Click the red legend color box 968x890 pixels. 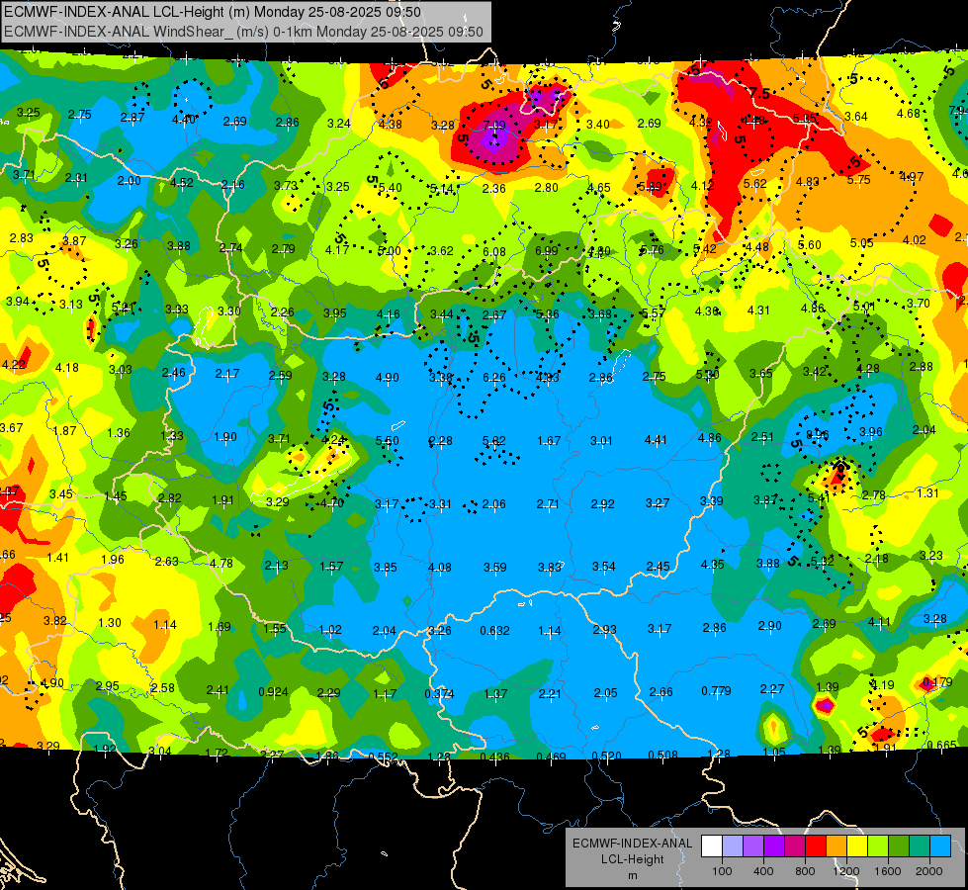pos(816,846)
